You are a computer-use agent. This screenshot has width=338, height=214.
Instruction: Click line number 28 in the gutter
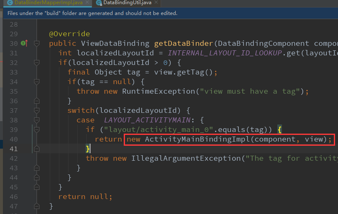pyautogui.click(x=14, y=25)
